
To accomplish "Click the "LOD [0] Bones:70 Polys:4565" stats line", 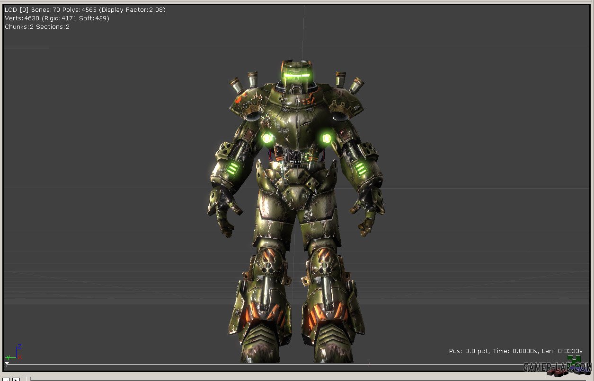I will tap(85, 9).
